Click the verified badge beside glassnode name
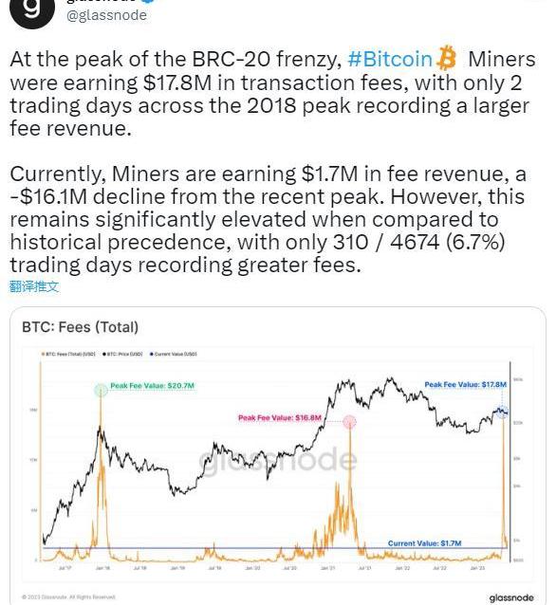The height and width of the screenshot is (605, 556). coord(149,1)
